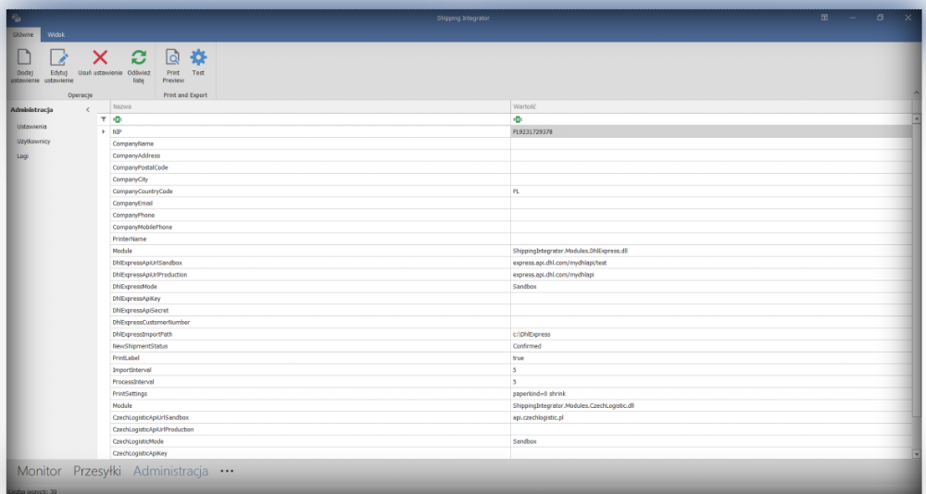Click the filter funnel icon in the filter row
Image resolution: width=926 pixels, height=494 pixels.
[x=103, y=119]
